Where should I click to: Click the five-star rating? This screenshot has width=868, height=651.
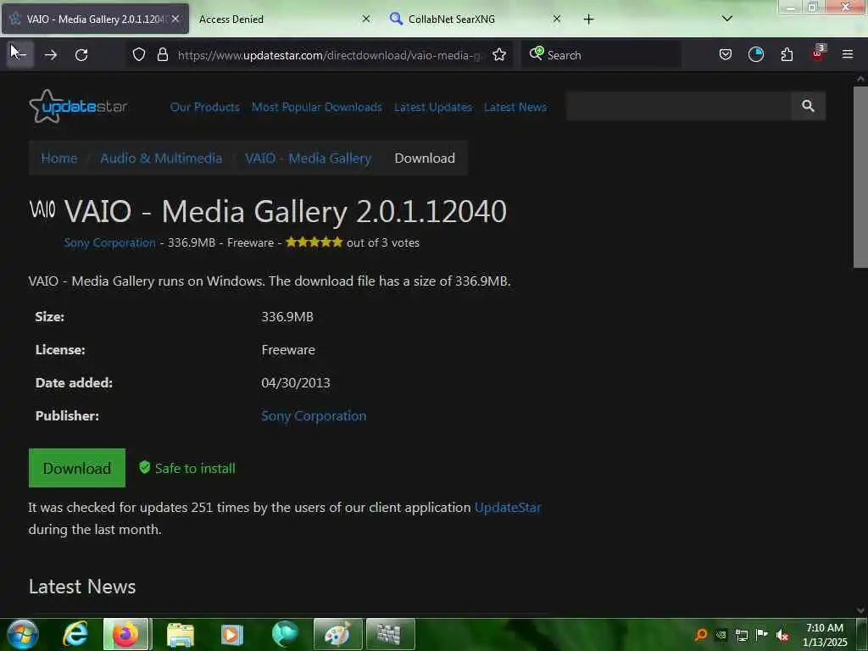tap(314, 242)
